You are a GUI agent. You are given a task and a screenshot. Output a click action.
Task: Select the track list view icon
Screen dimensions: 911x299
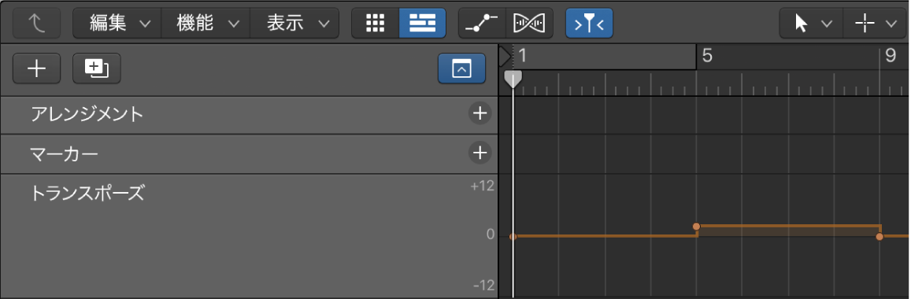tap(422, 24)
